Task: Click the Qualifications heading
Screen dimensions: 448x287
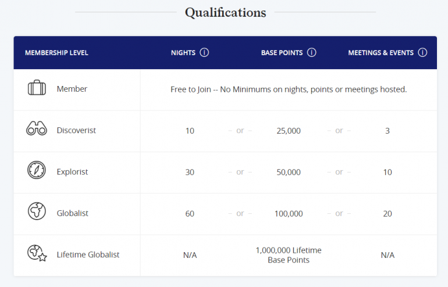Action: coord(225,12)
